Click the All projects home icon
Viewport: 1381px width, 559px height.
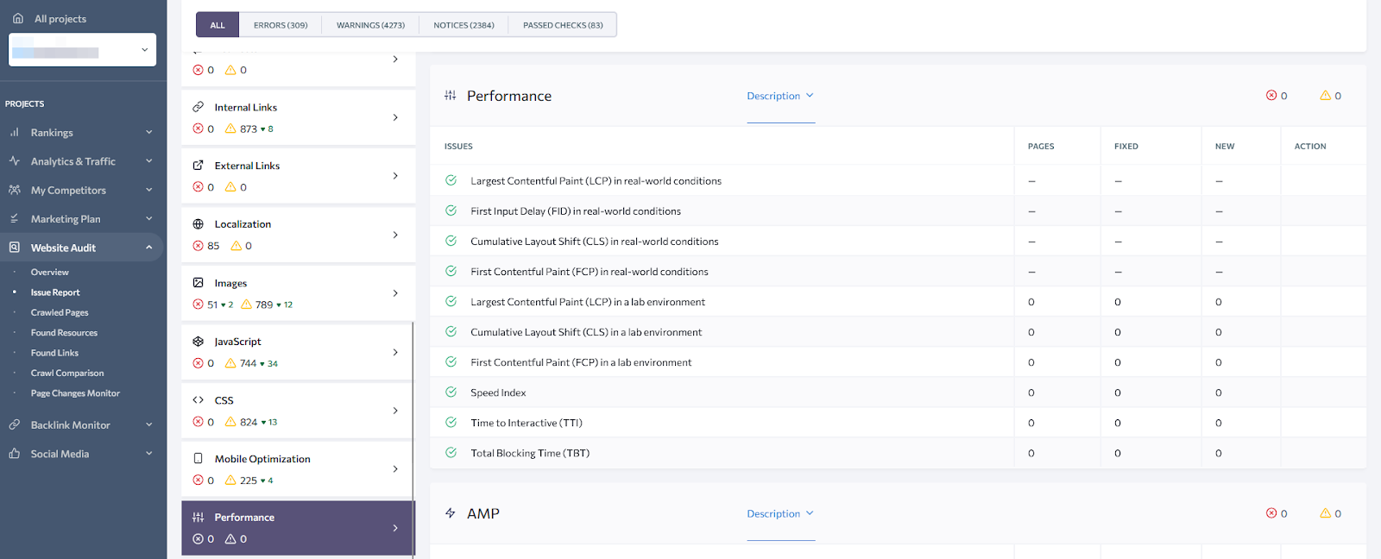coord(18,18)
